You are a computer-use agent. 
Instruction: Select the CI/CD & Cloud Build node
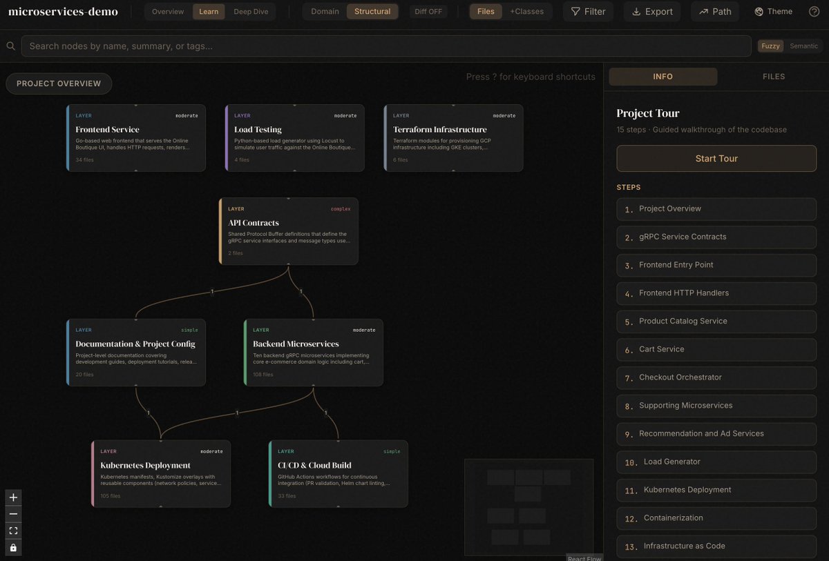click(x=339, y=474)
